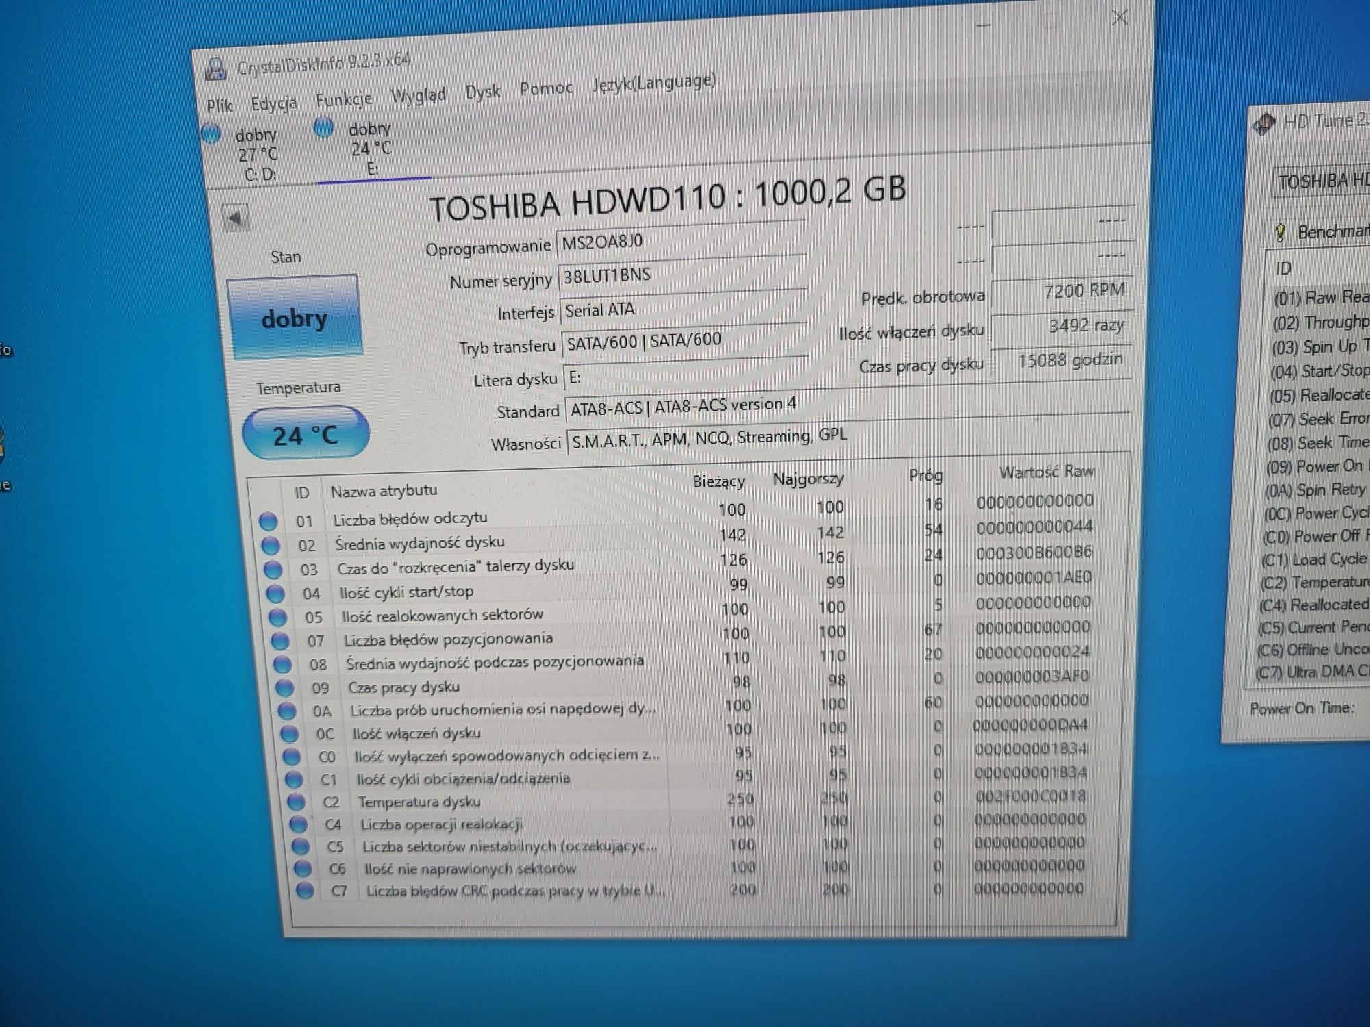Click the status circle for attribute C1
The height and width of the screenshot is (1027, 1370).
pos(293,780)
